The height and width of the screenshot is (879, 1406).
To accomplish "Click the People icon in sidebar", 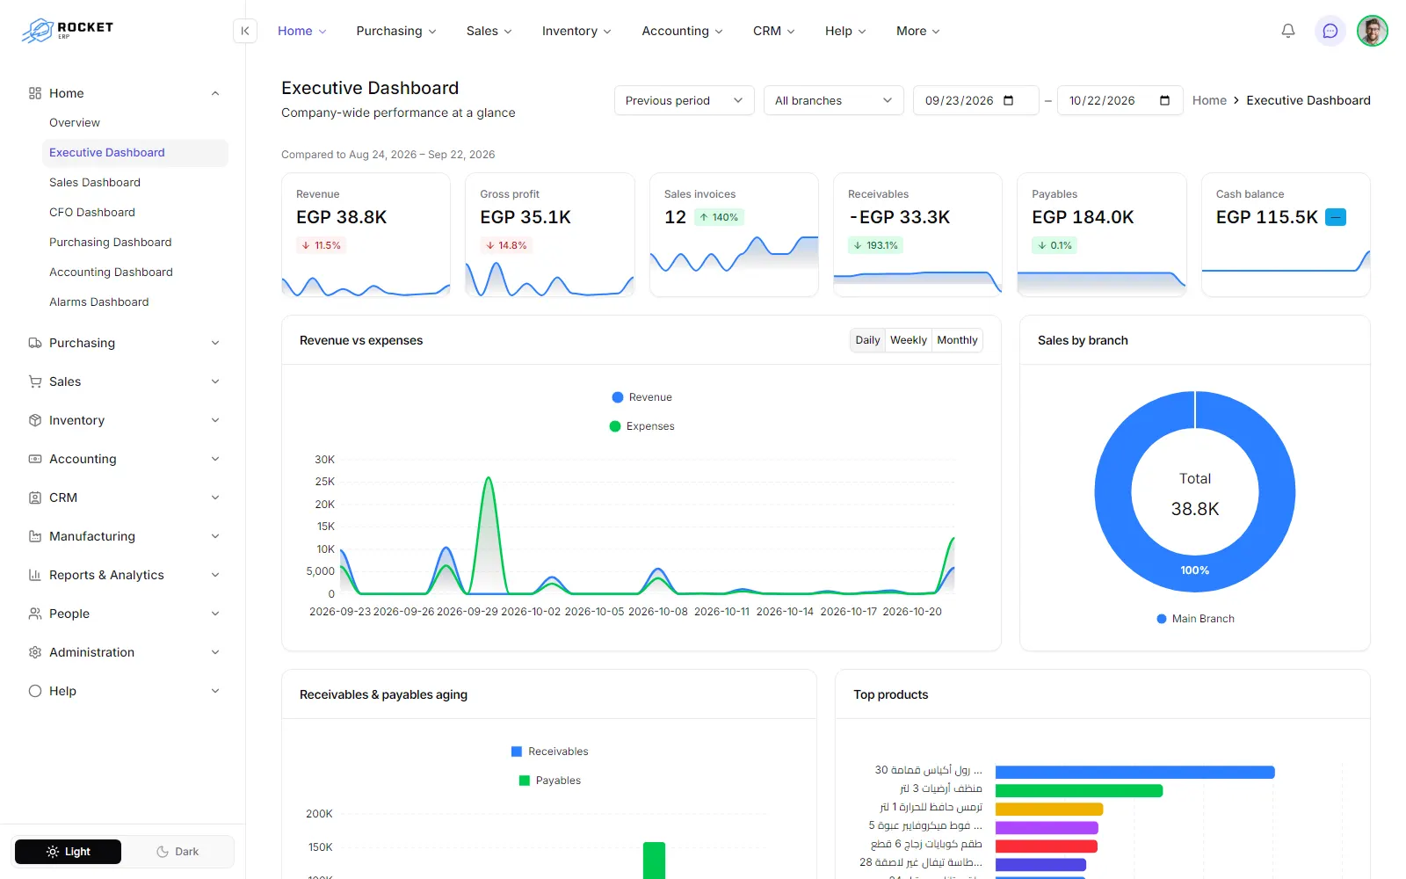I will (x=35, y=614).
